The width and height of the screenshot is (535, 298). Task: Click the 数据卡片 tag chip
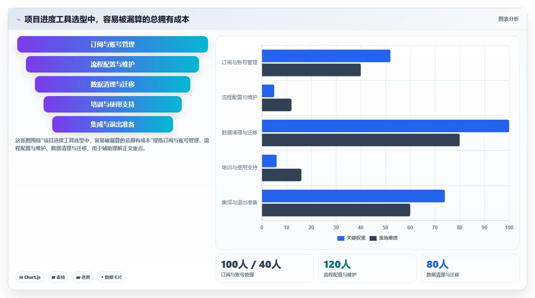click(111, 277)
